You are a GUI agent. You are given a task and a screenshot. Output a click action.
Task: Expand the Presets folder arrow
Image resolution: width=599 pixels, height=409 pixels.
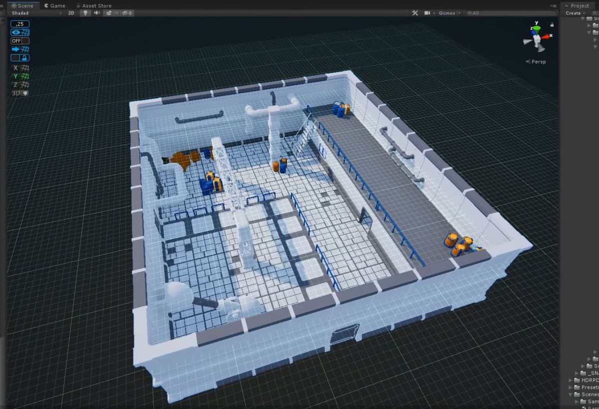(x=571, y=387)
